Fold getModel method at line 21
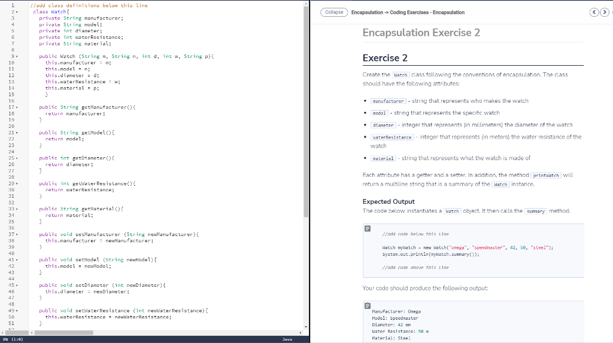This screenshot has width=613, height=343. pyautogui.click(x=17, y=133)
